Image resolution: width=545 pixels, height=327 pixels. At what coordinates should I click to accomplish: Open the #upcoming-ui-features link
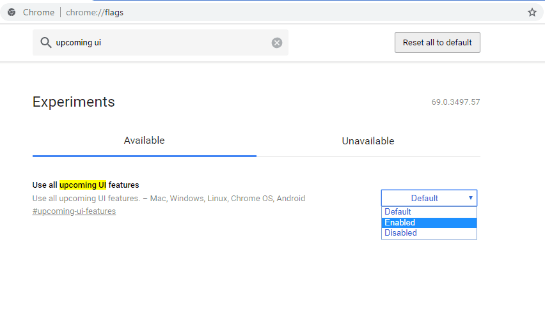tap(74, 211)
